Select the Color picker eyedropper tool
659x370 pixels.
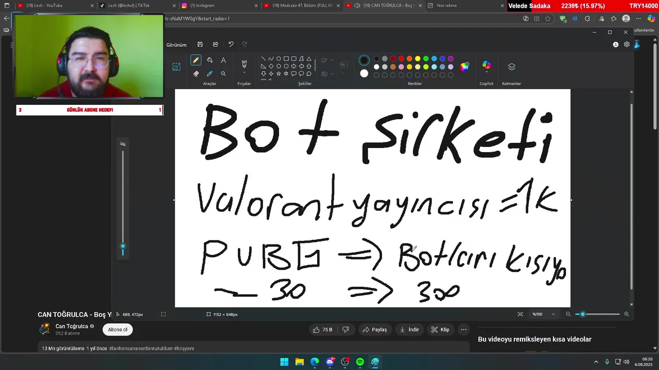[210, 73]
